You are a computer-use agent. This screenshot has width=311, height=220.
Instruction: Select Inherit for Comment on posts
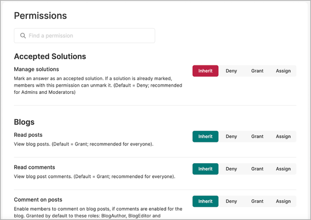(x=205, y=201)
